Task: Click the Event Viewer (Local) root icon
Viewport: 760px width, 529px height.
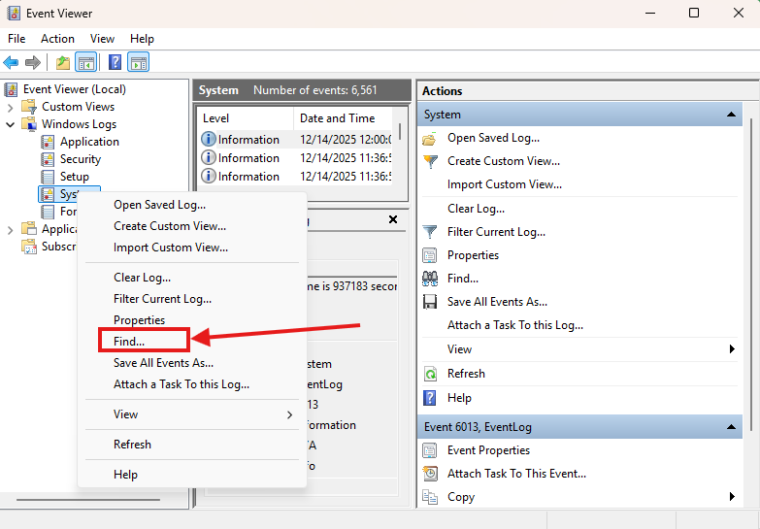Action: pos(11,89)
